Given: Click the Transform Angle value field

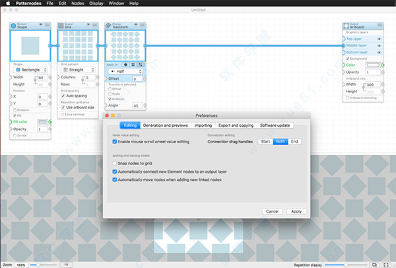Looking at the screenshot, I should pyautogui.click(x=137, y=106).
